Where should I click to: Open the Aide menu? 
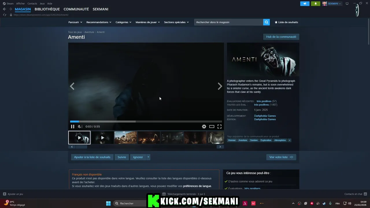50,3
